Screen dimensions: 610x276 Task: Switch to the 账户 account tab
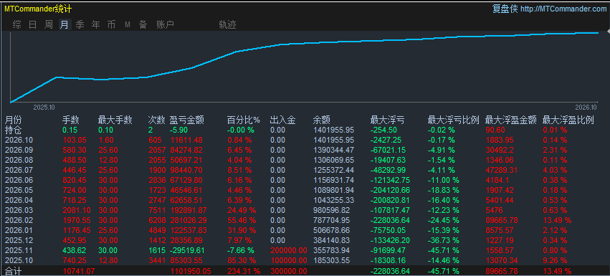166,25
